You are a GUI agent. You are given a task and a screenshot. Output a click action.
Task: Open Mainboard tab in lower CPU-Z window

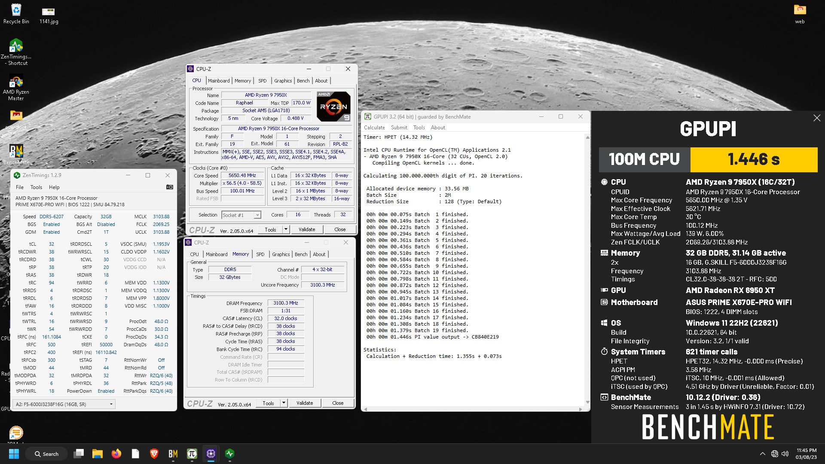click(217, 254)
